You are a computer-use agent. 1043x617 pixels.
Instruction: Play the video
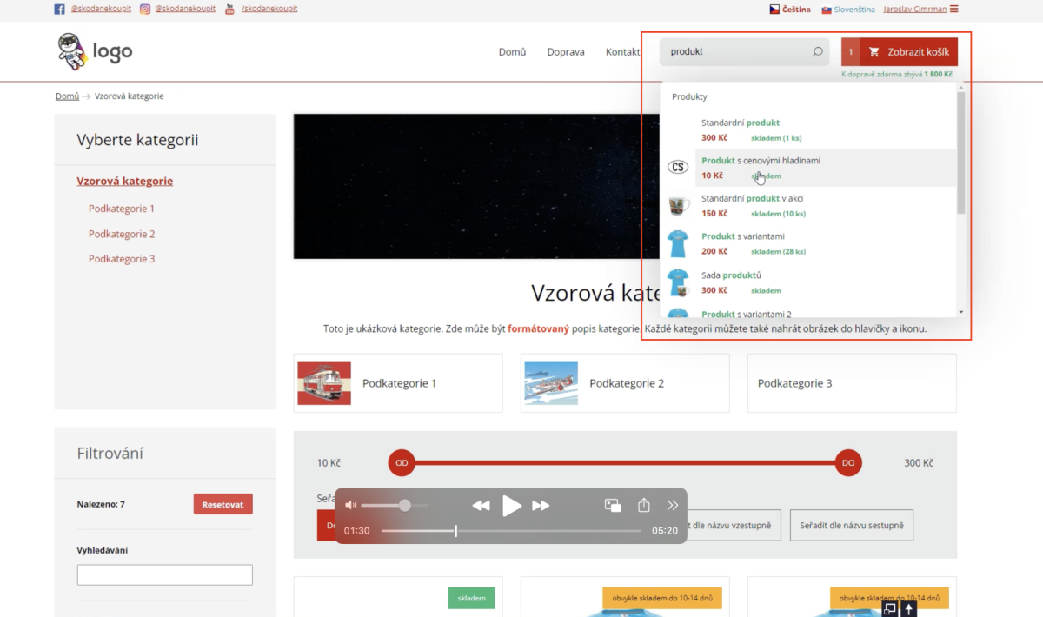[512, 506]
